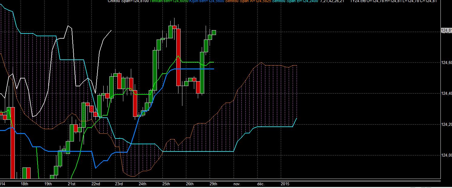452x188 pixels.
Task: Select the latest green candle on the 29th
Action: 214,32
